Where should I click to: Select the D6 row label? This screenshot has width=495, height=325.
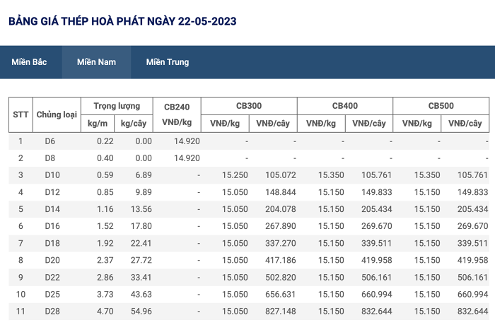(50, 141)
